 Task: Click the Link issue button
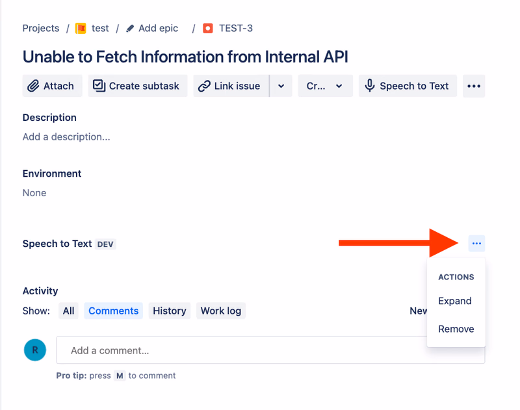[x=231, y=86]
